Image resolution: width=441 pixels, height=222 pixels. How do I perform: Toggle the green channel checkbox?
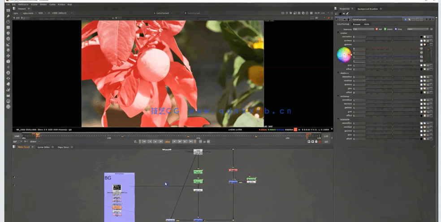click(x=385, y=29)
